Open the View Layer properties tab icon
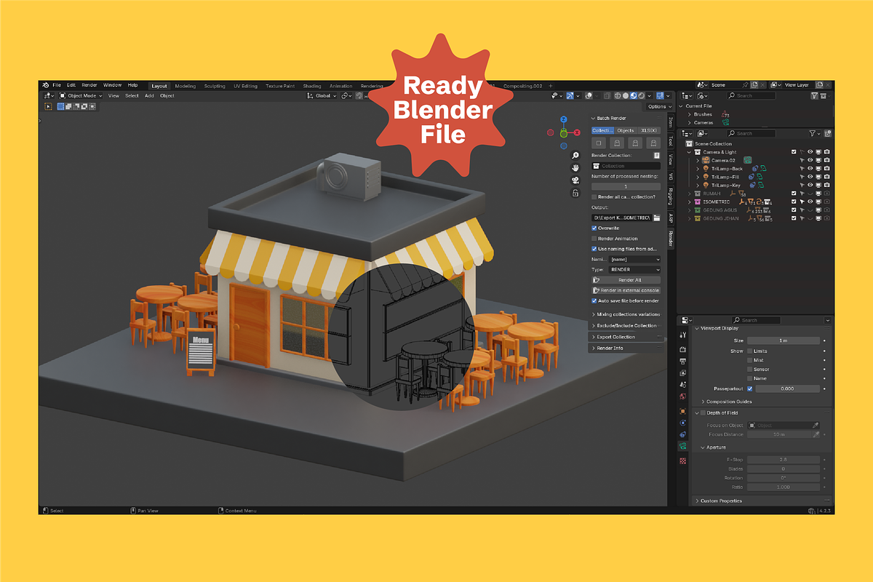 (x=682, y=372)
